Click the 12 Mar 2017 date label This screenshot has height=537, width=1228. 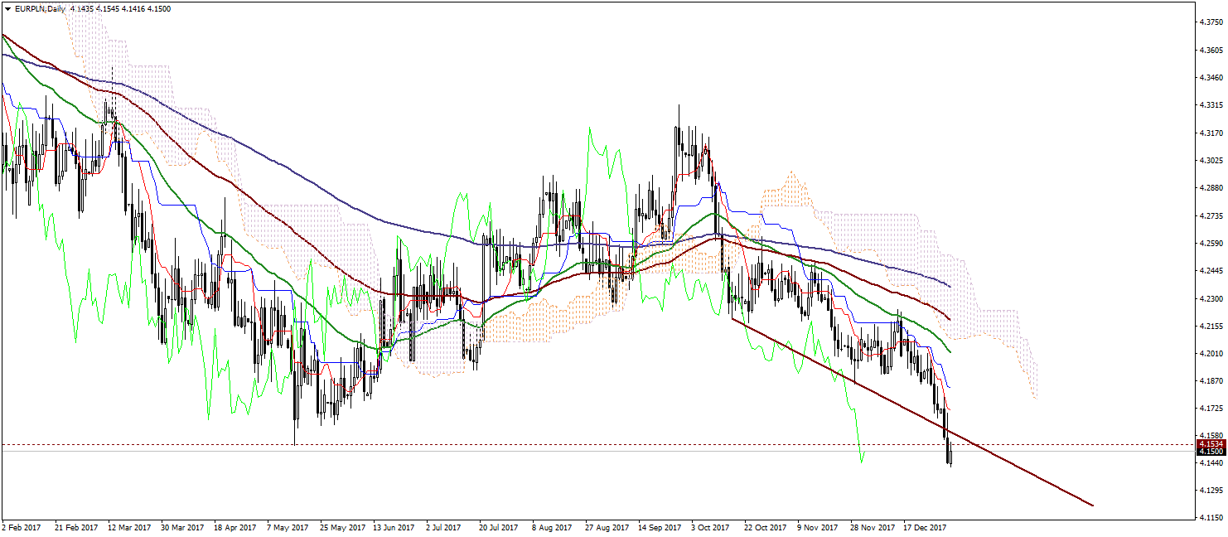click(131, 527)
